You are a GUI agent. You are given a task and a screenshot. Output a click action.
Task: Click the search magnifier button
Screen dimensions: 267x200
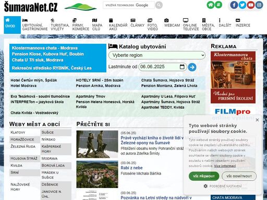159,5
